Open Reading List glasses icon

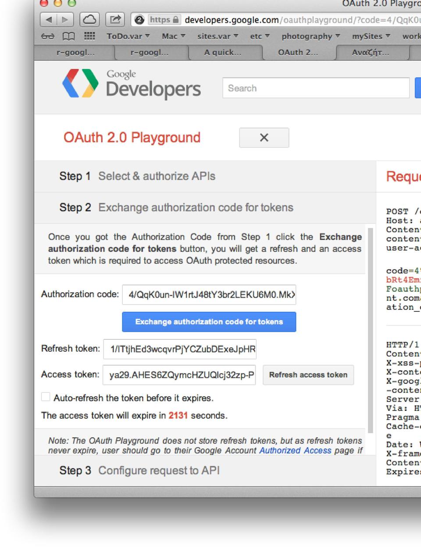48,36
